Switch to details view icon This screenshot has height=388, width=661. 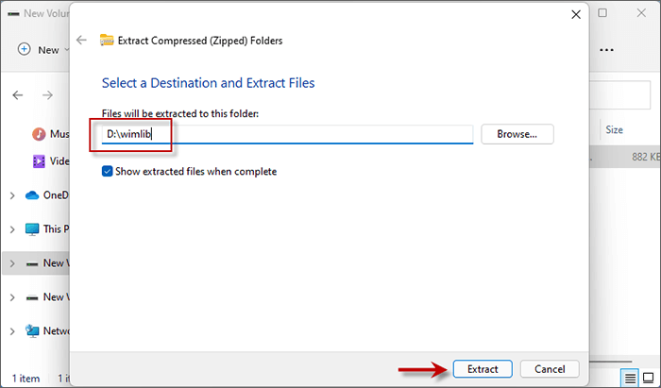pyautogui.click(x=629, y=378)
